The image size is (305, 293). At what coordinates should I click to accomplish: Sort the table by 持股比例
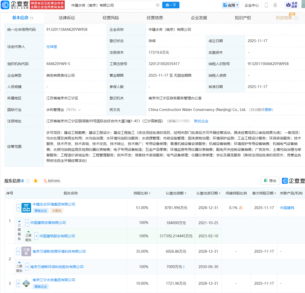[x=142, y=193]
